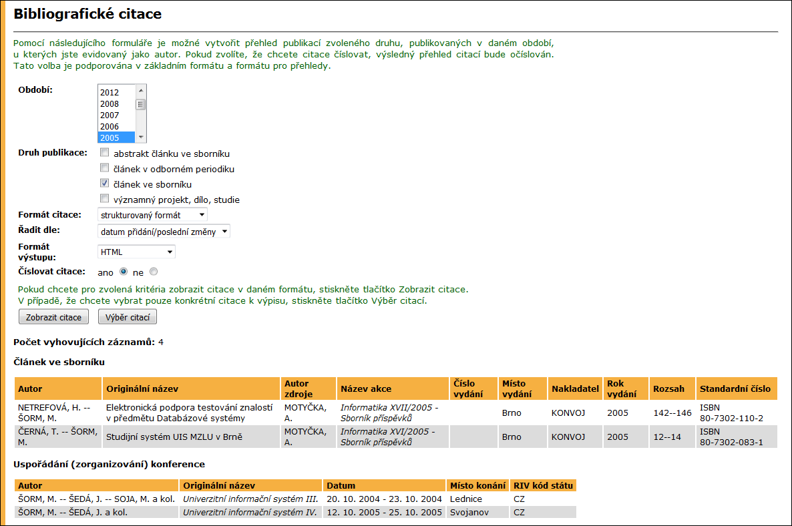Click the 'Místo vydání' column header
This screenshot has height=526, width=792.
click(522, 388)
